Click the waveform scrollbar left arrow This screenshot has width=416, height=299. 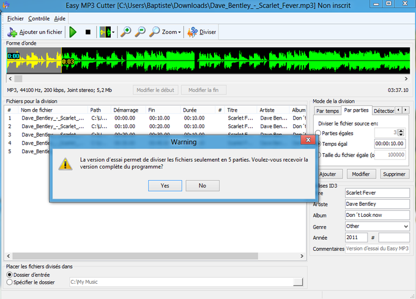coord(10,78)
